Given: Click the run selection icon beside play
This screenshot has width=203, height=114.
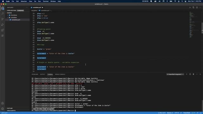Looking at the screenshot, I should [x=193, y=8].
